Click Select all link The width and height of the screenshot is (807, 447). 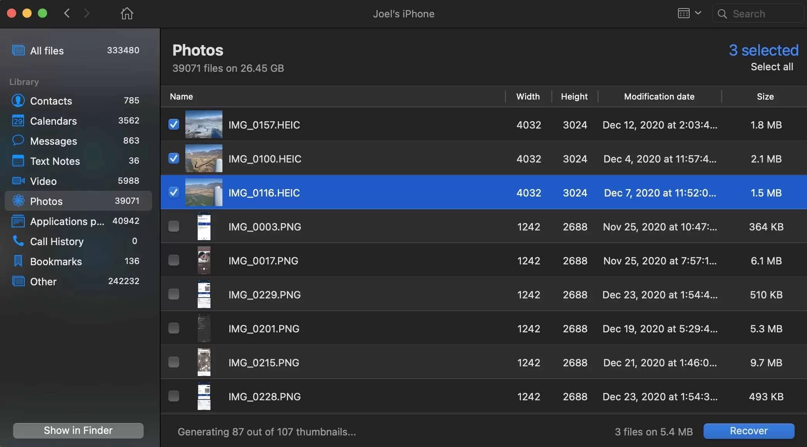pos(771,66)
